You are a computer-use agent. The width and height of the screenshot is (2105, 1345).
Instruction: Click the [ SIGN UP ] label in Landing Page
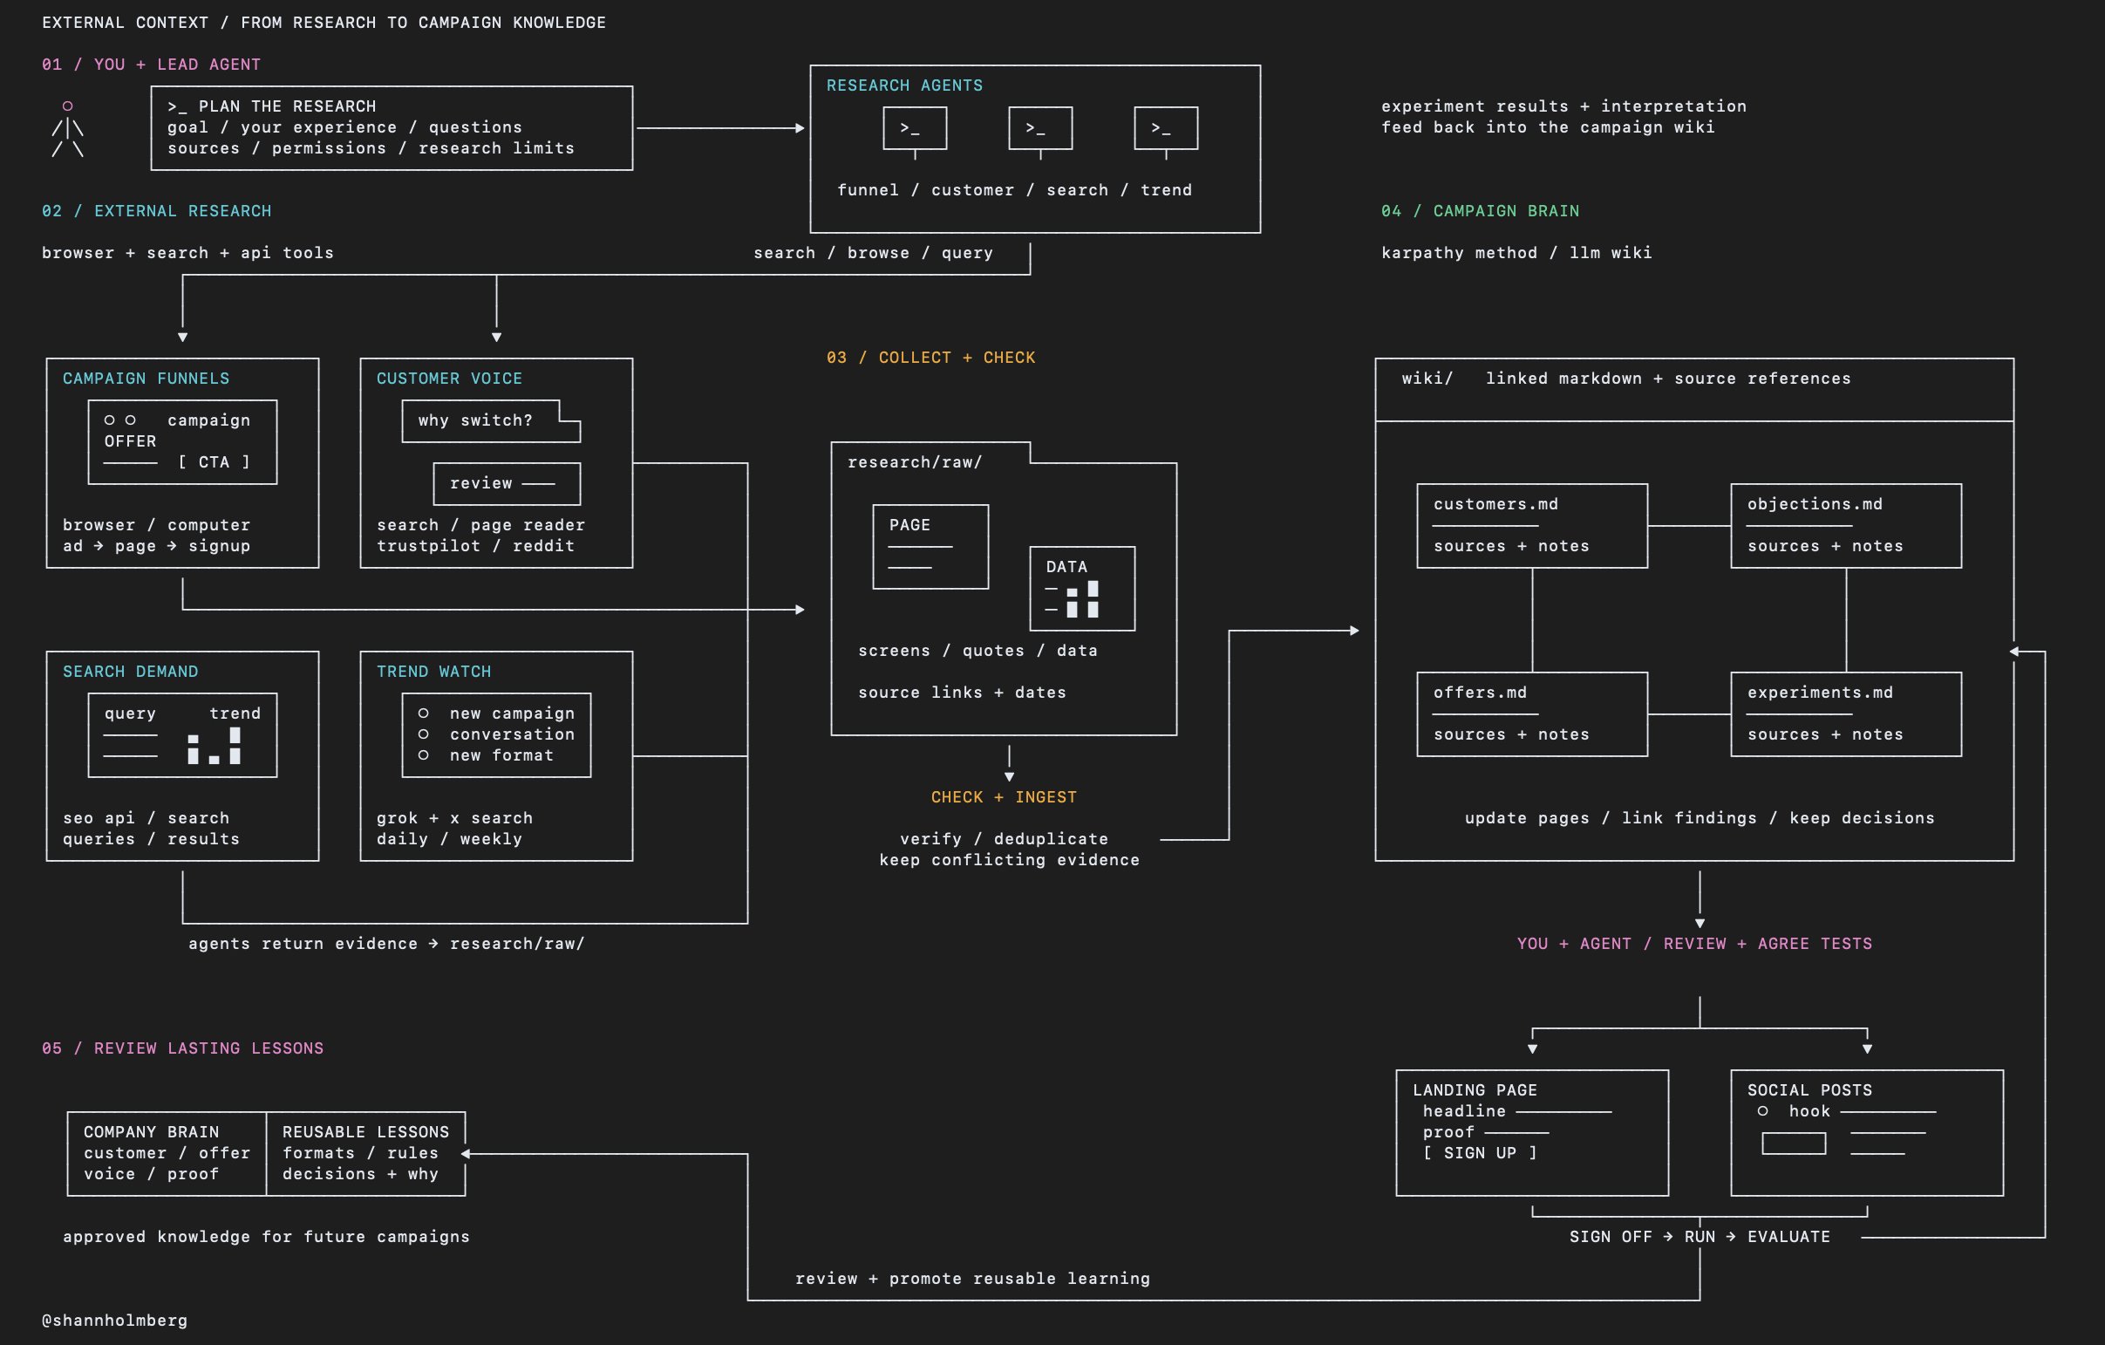coord(1479,1152)
